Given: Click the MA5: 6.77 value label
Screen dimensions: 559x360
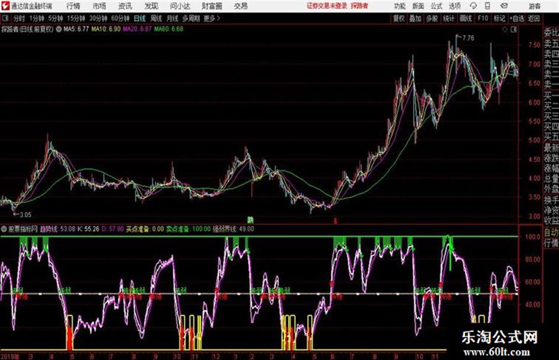Looking at the screenshot, I should coord(76,29).
